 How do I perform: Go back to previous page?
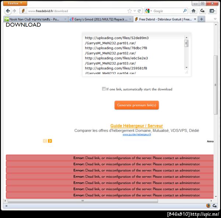pyautogui.click(x=8, y=11)
